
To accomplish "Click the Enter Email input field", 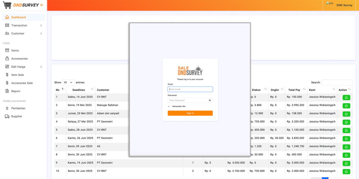I will click(190, 89).
